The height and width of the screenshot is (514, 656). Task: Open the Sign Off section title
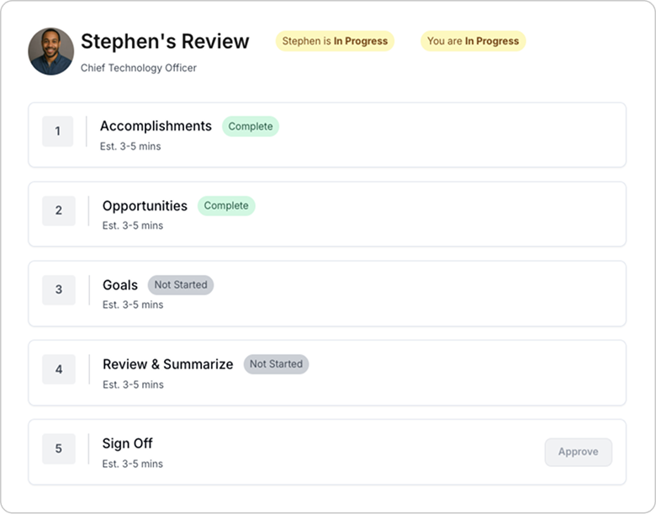click(127, 443)
